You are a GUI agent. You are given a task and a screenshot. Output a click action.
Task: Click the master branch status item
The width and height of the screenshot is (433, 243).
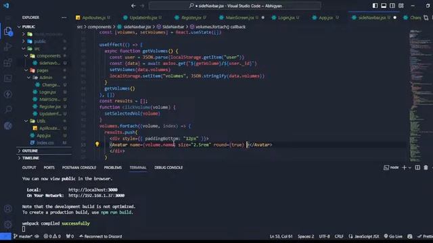pyautogui.click(x=23, y=236)
